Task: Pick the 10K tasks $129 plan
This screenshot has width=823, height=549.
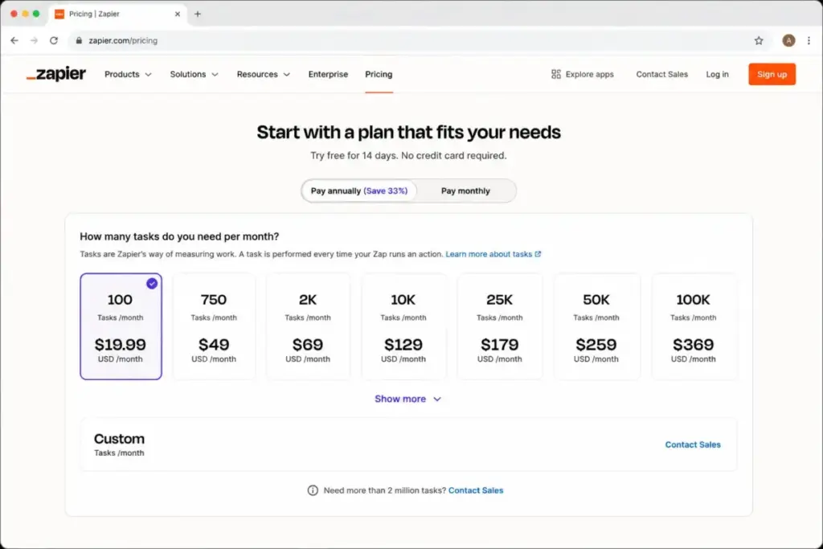Action: (x=403, y=326)
